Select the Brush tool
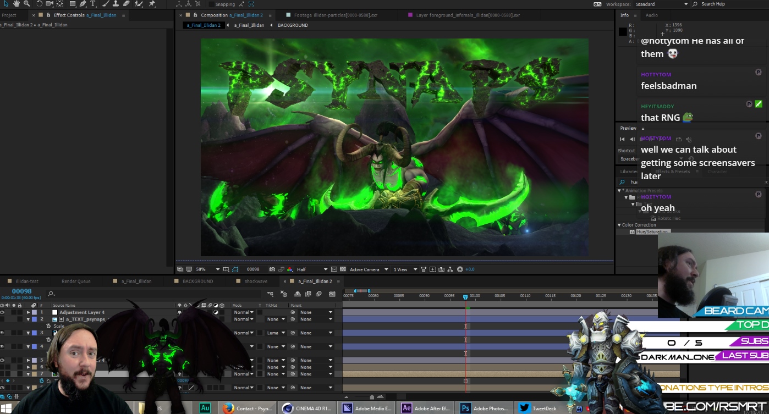The image size is (769, 414). tap(106, 4)
